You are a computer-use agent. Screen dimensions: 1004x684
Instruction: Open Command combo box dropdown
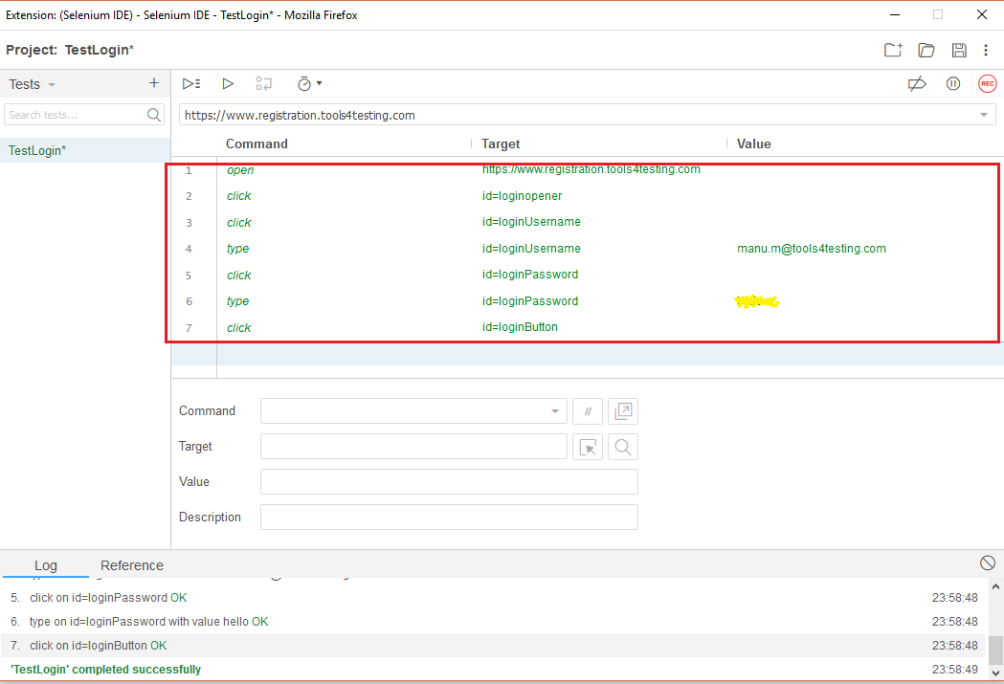pyautogui.click(x=555, y=411)
